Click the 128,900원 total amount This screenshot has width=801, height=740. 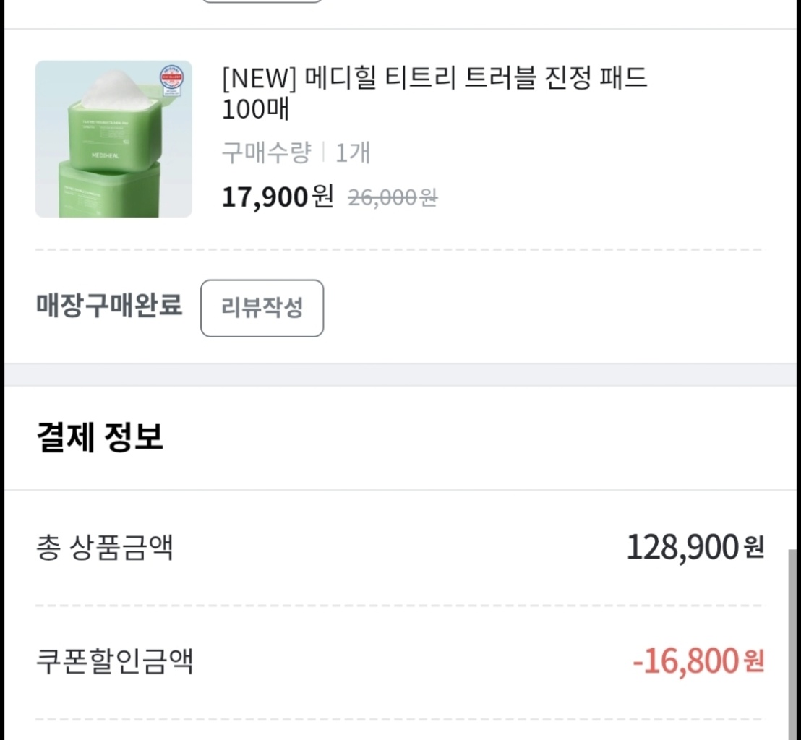(694, 547)
